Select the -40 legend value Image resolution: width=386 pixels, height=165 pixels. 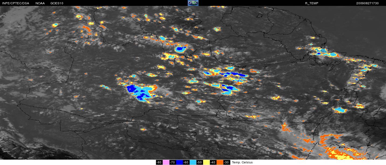click(x=213, y=162)
